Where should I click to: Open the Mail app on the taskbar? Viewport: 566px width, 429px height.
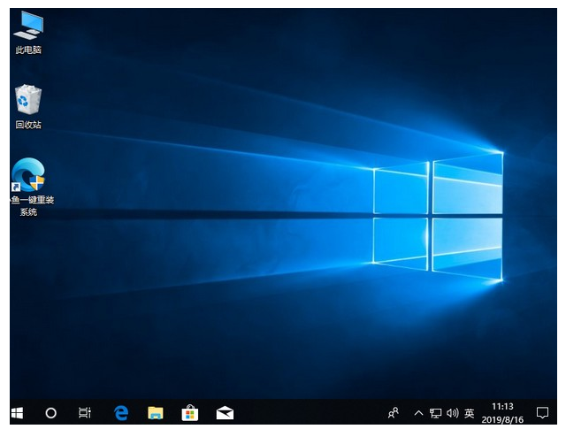pyautogui.click(x=225, y=412)
